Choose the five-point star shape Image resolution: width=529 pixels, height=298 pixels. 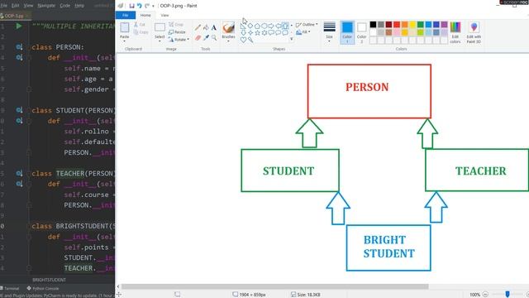tap(257, 33)
